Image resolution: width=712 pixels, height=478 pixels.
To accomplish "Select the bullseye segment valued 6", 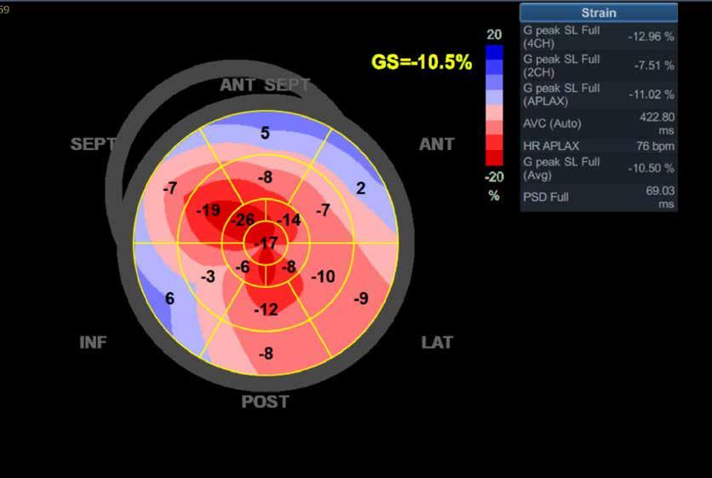I will point(169,298).
